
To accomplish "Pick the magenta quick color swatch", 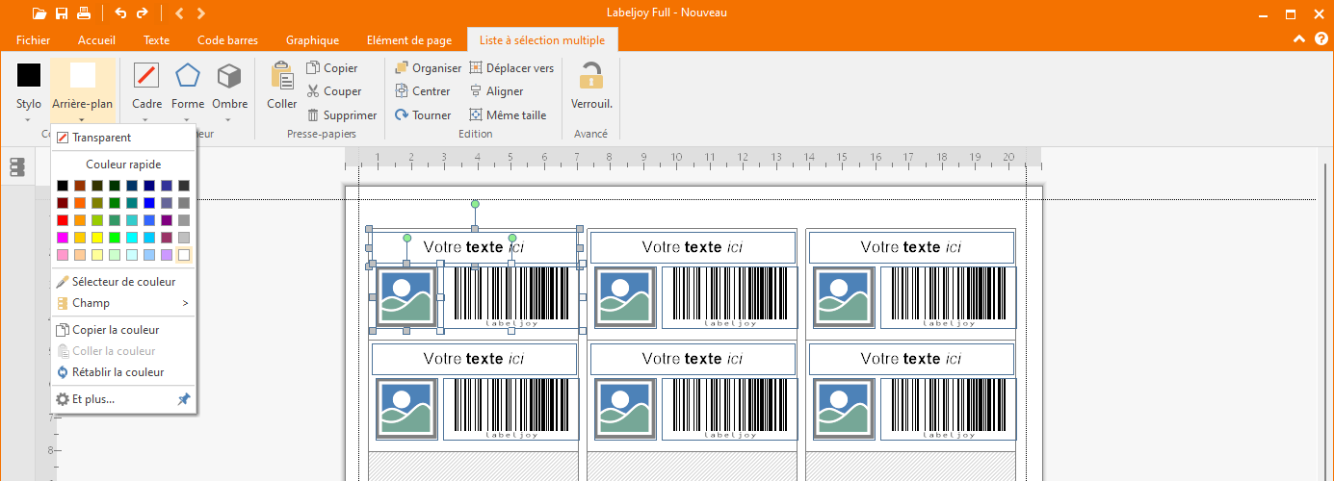I will point(63,238).
